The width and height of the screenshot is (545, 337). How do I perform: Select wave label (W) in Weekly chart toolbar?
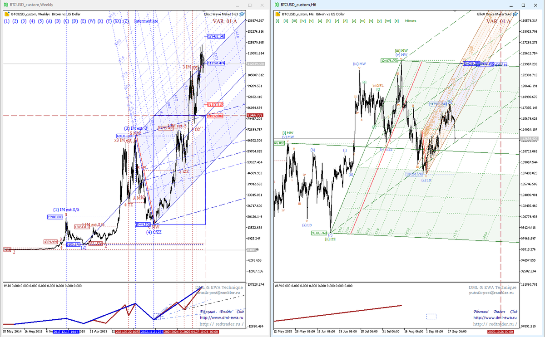tap(92, 21)
